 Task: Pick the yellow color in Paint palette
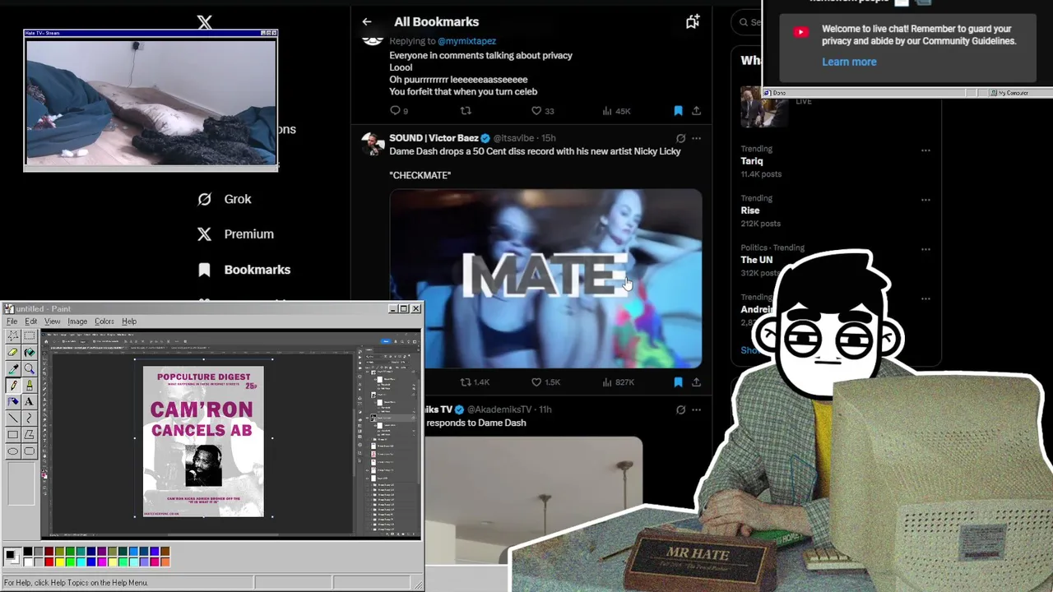59,562
